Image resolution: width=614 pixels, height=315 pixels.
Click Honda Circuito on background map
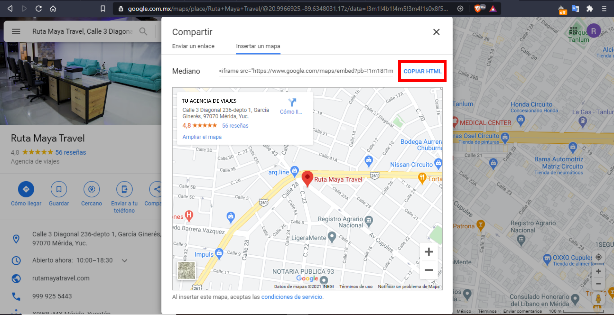pyautogui.click(x=531, y=105)
